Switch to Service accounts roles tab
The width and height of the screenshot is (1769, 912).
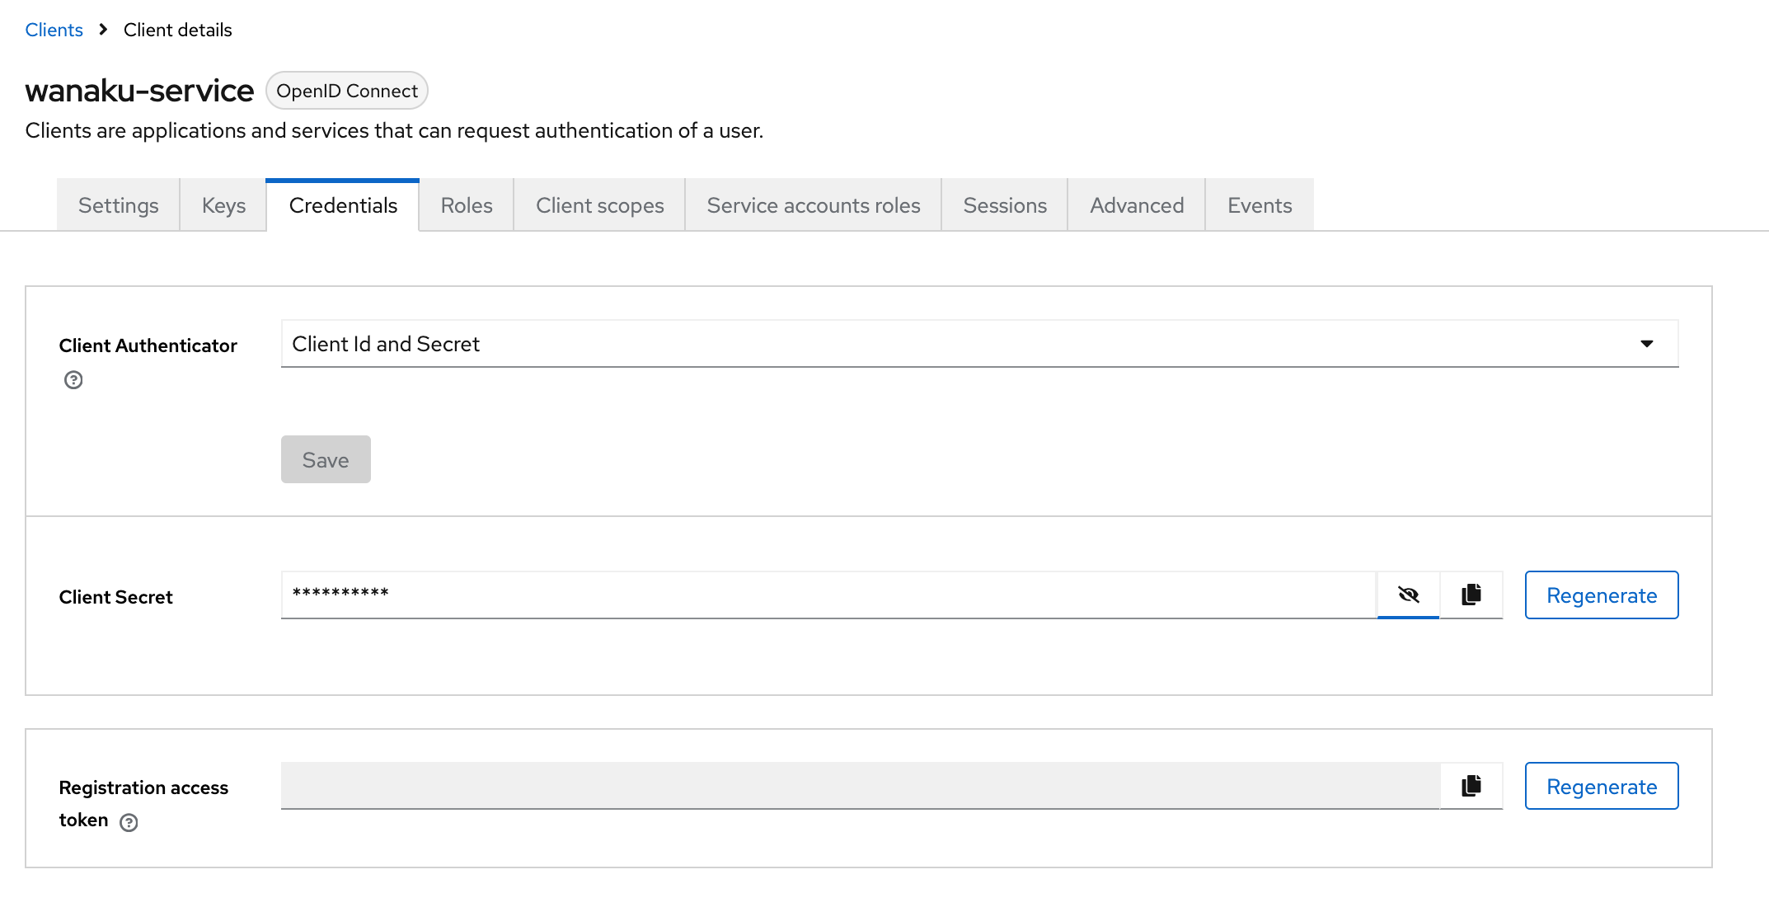[813, 204]
